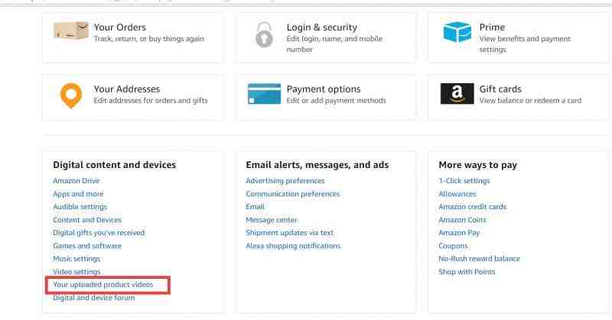Click the orange Your Addresses location pin icon

point(71,95)
